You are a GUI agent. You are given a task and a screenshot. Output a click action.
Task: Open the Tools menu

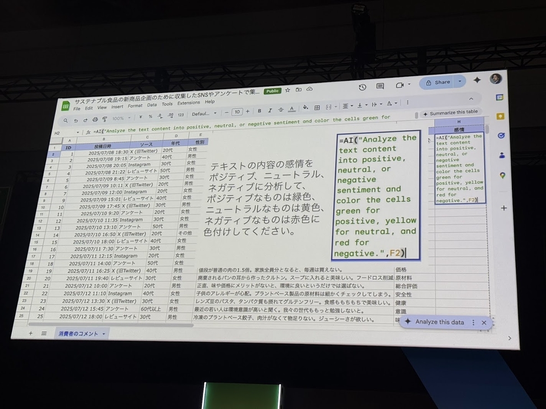tap(167, 104)
